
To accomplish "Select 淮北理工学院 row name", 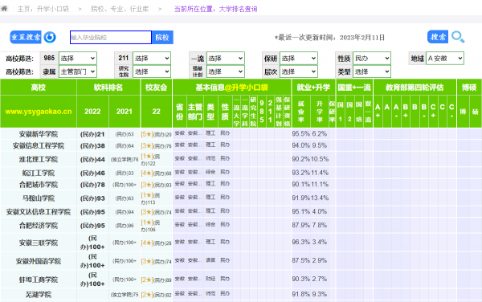I will pos(39,159).
